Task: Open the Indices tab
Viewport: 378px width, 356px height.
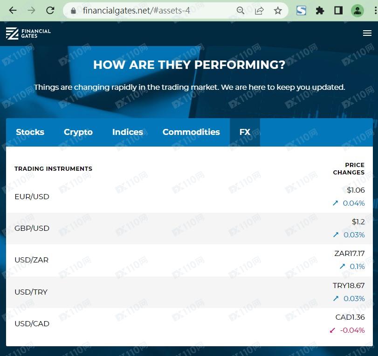Action: 127,132
